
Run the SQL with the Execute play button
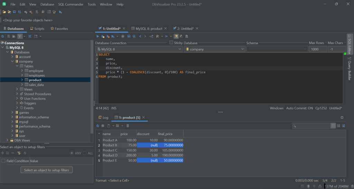(97, 36)
